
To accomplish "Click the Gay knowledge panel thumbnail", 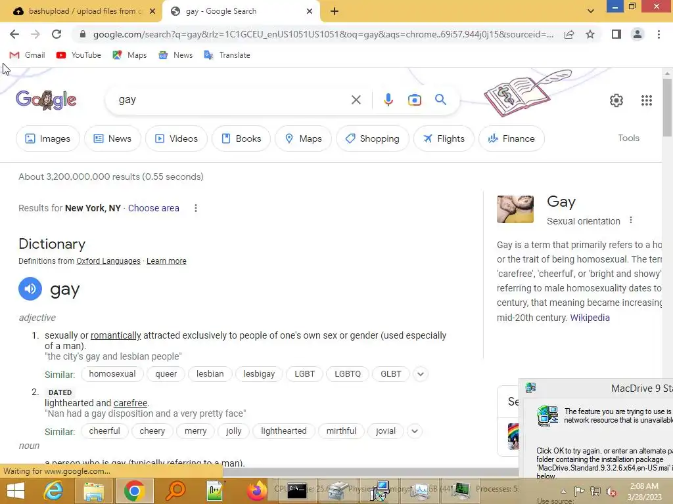I will click(x=515, y=209).
